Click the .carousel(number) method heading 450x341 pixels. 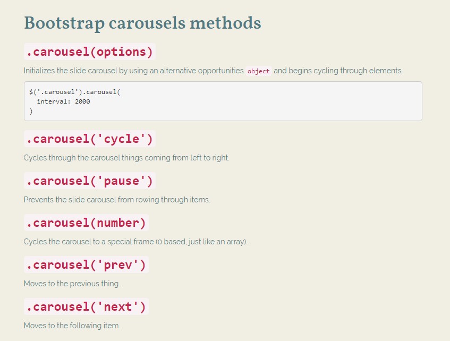coord(86,223)
